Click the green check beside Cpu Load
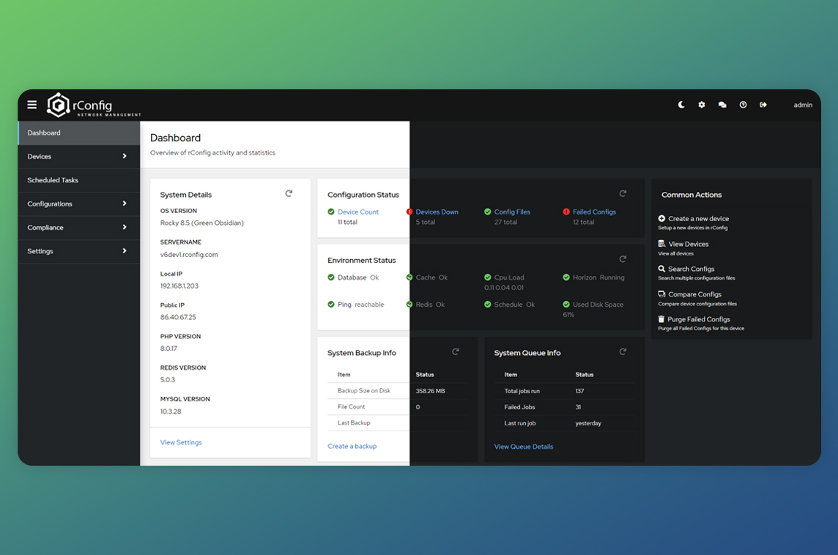Screen dimensions: 838x555 pos(487,277)
